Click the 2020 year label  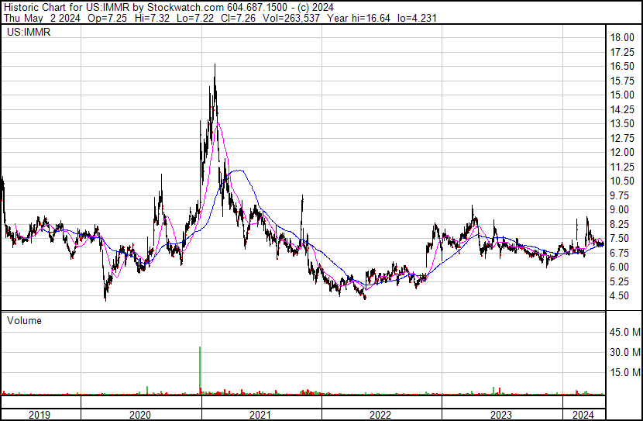coord(140,415)
